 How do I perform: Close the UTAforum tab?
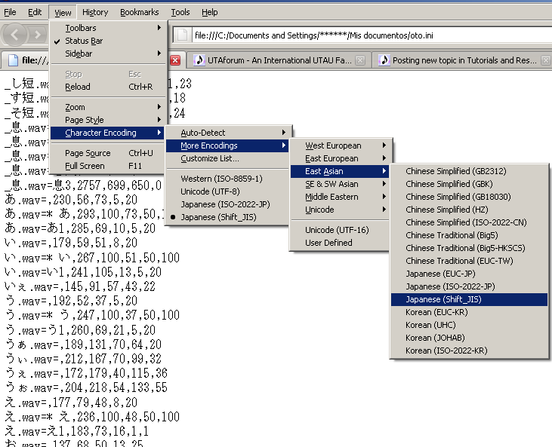pyautogui.click(x=360, y=60)
